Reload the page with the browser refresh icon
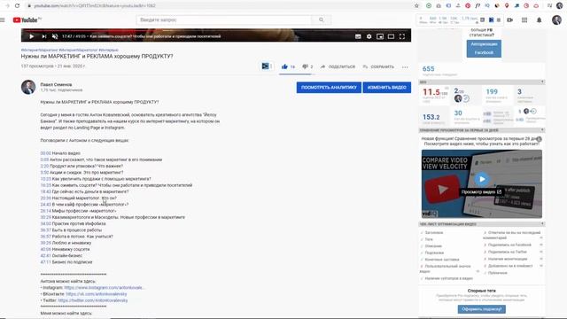The image size is (567, 319). pos(17,6)
